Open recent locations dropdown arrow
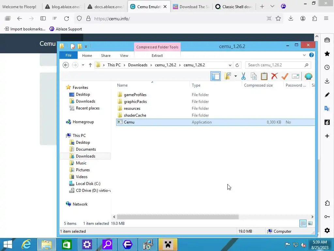Viewport: 334px width, 251px height. coord(83,65)
